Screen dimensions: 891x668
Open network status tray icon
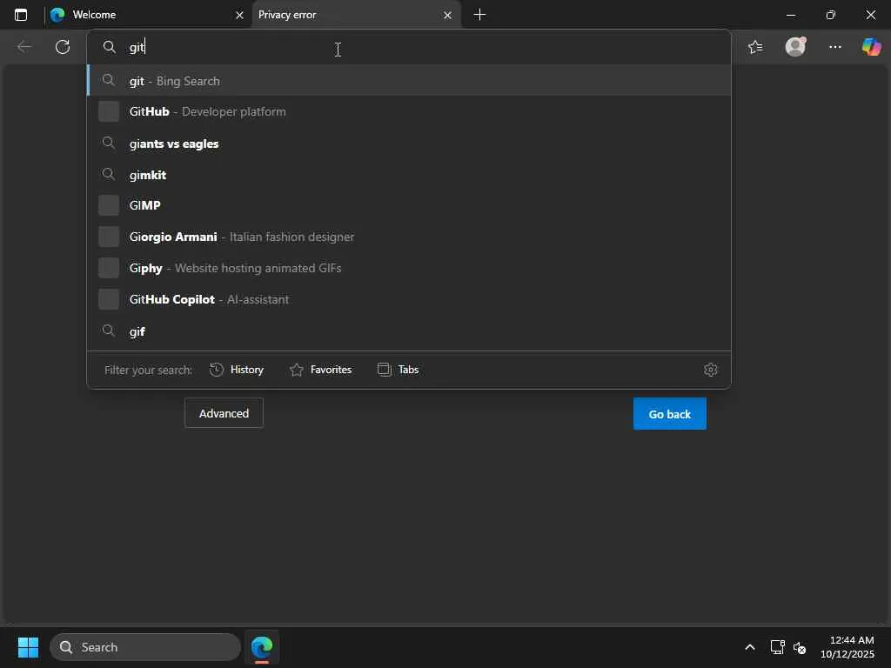point(777,647)
